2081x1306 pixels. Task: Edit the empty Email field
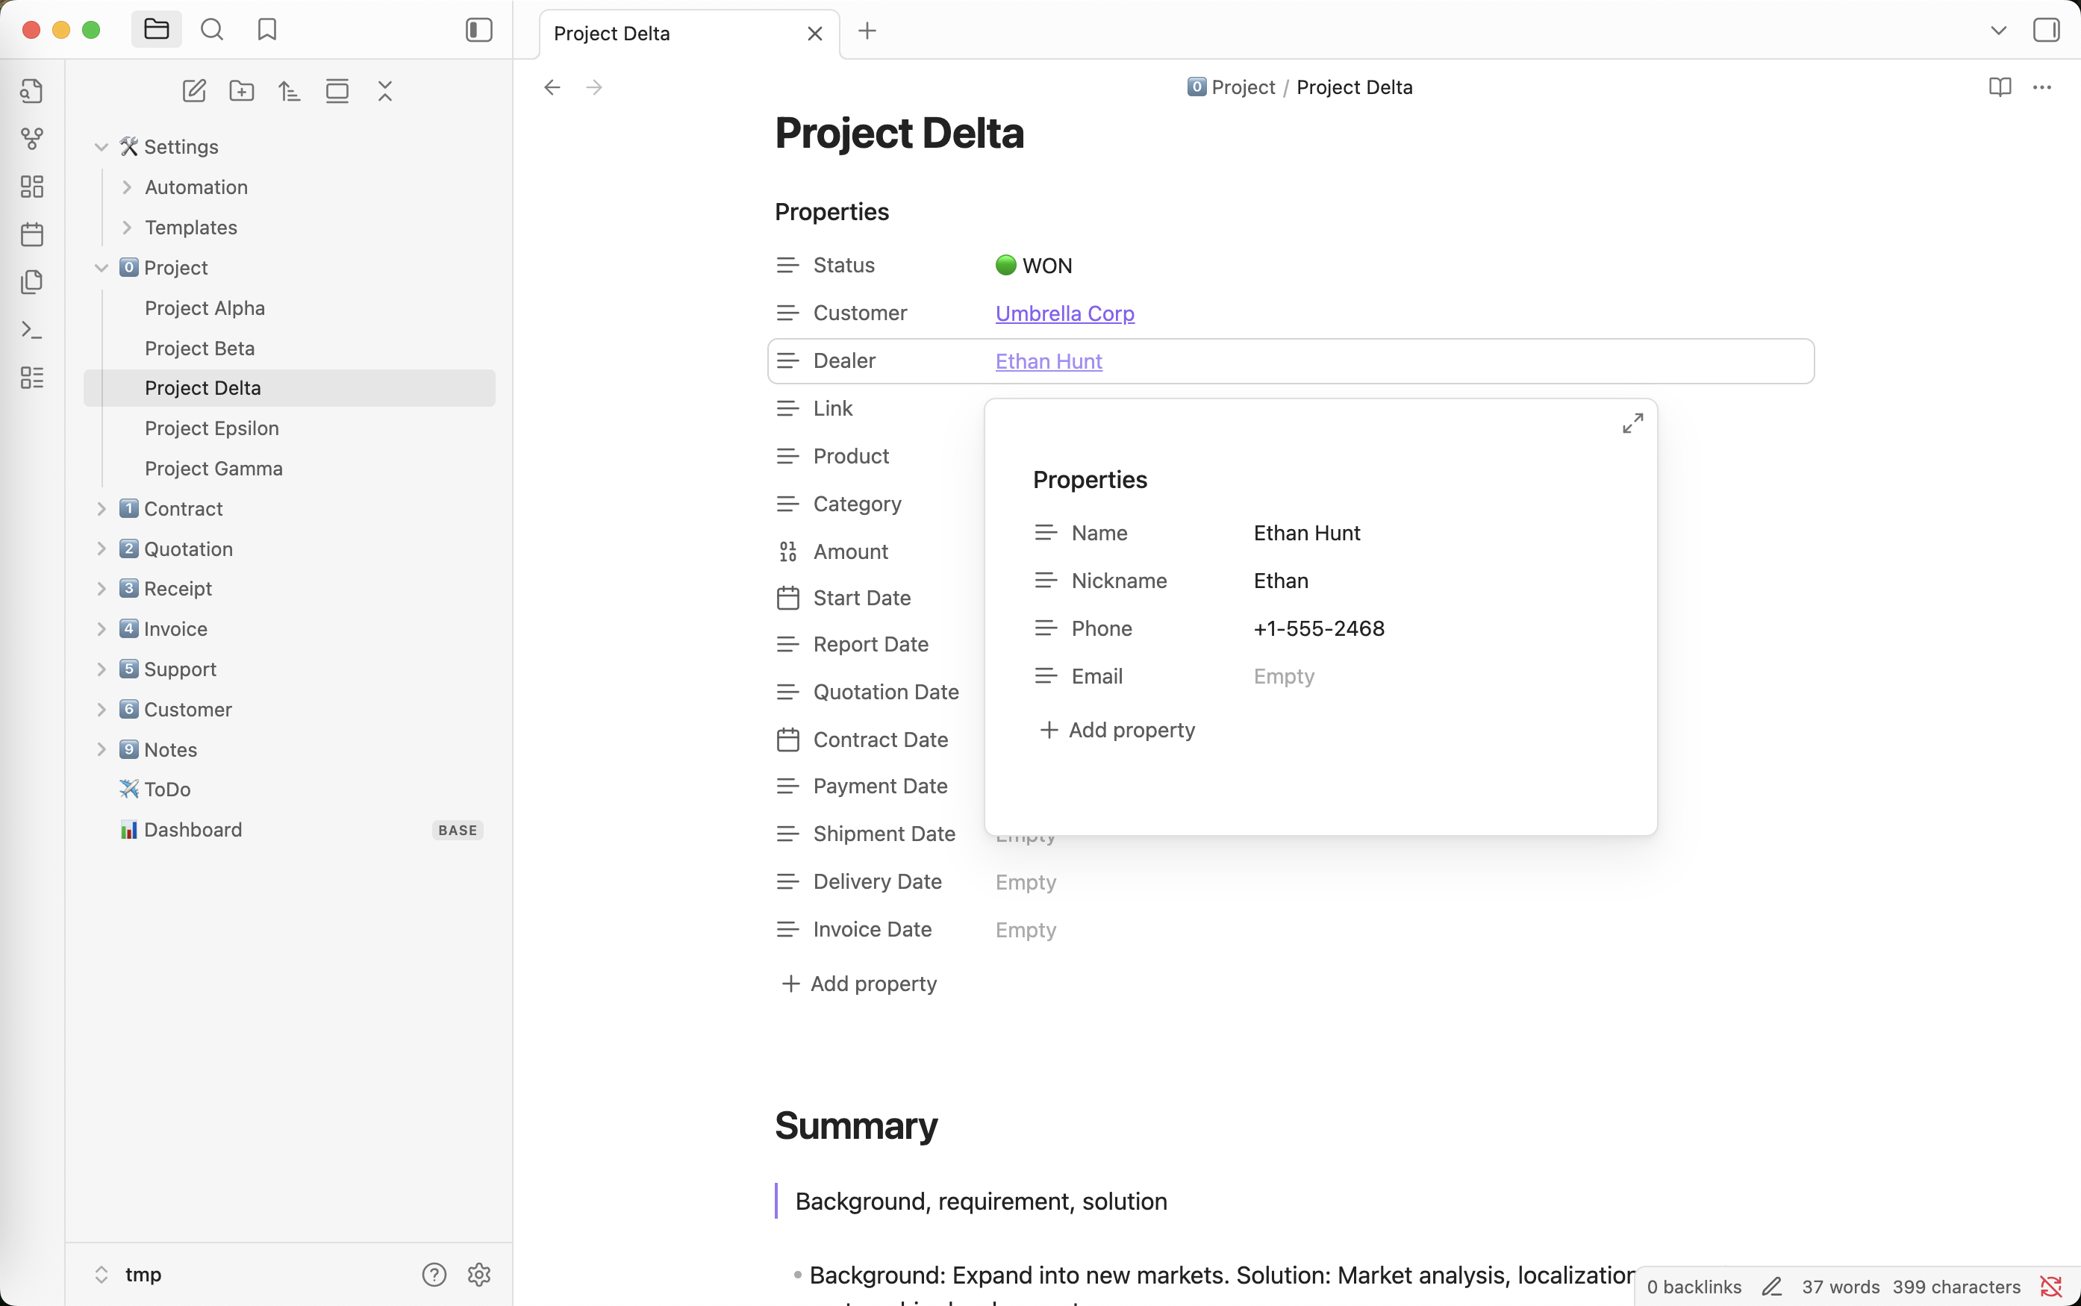[1284, 676]
